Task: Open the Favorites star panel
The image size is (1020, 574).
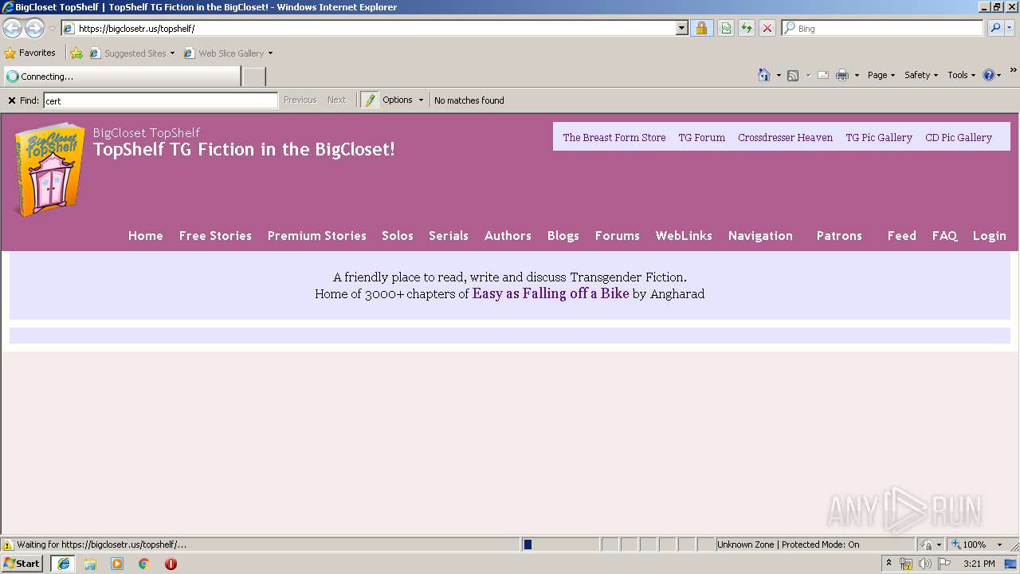Action: (x=30, y=53)
